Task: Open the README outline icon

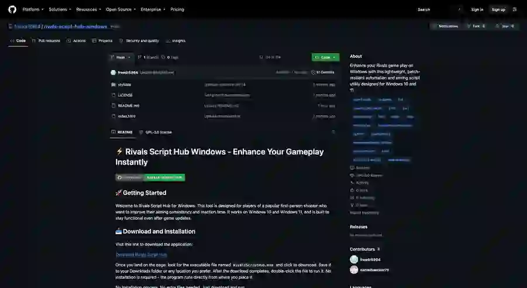Action: tap(333, 132)
